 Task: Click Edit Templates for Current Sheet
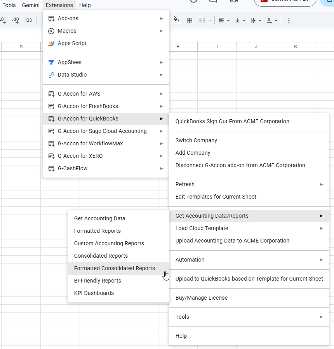tap(249, 197)
